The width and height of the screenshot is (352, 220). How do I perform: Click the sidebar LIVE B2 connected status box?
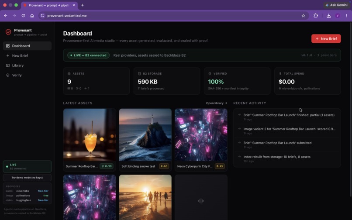click(27, 166)
